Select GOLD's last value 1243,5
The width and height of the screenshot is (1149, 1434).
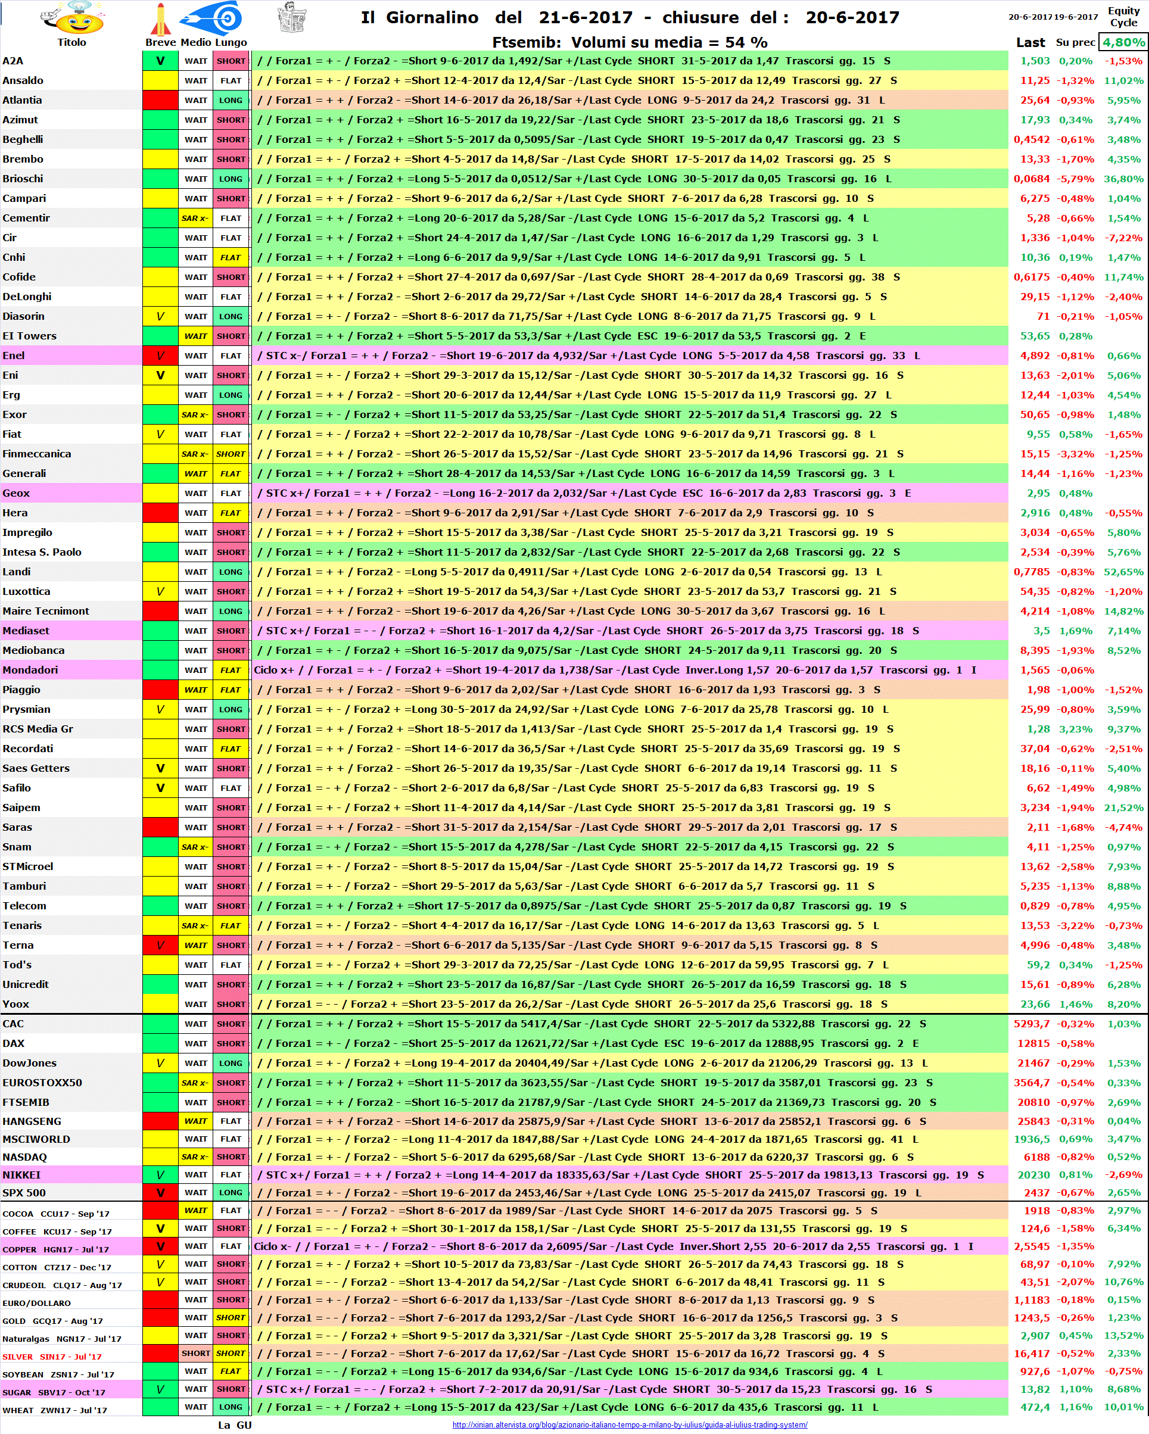point(1032,1318)
